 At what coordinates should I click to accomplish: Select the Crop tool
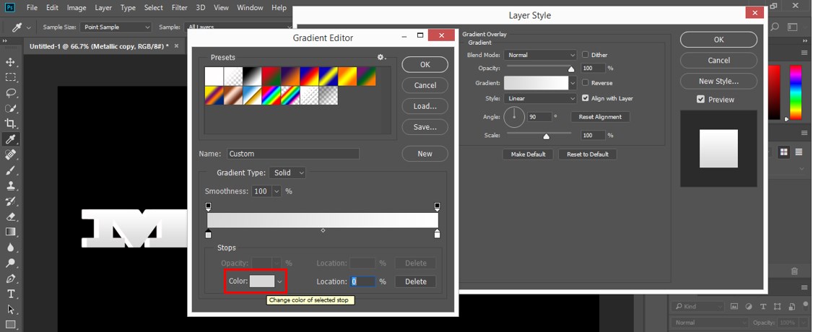(10, 123)
